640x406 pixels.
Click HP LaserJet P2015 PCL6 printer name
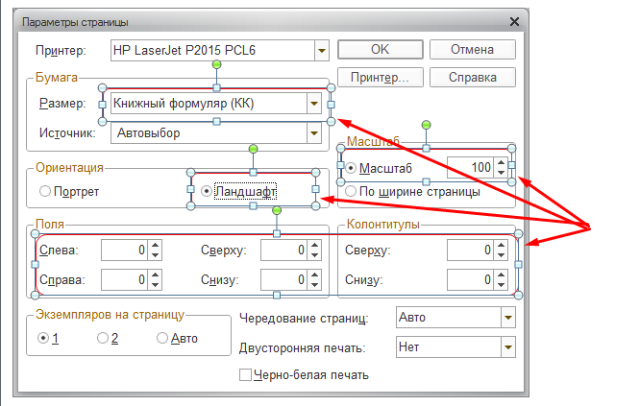click(x=185, y=51)
